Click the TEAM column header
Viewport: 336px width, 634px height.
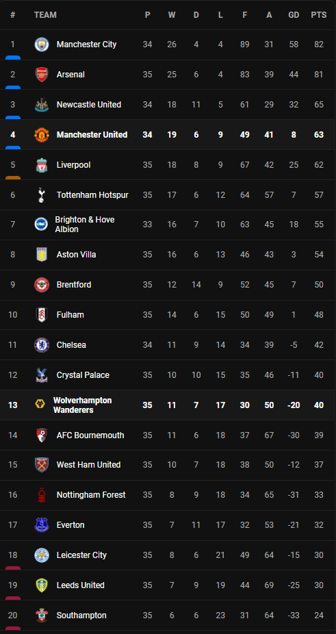click(x=45, y=15)
